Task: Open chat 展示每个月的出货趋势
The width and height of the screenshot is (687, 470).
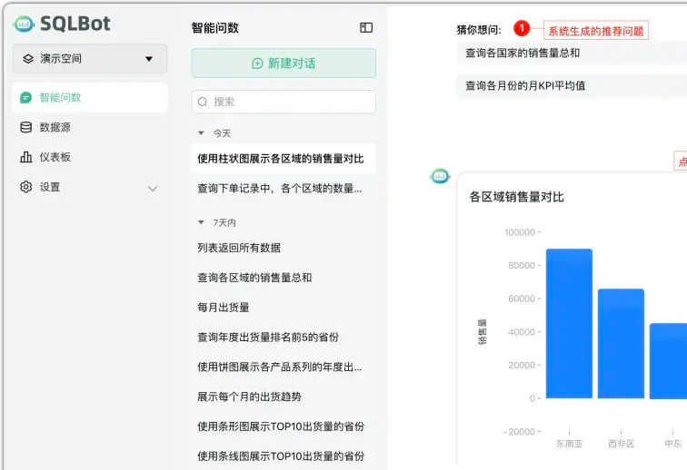Action: [x=284, y=397]
